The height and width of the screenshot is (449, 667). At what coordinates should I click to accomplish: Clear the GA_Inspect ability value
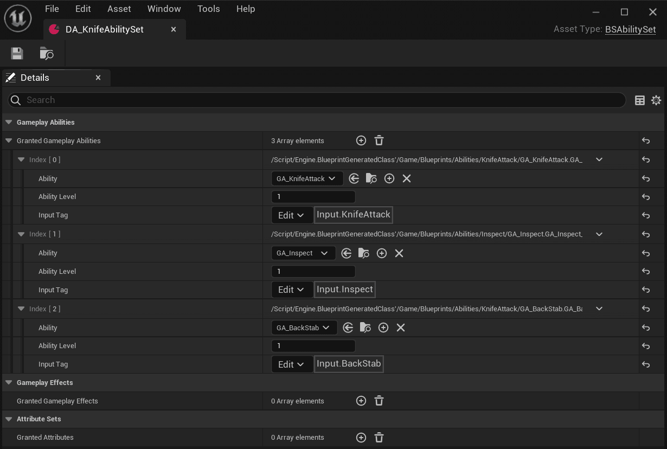coord(399,253)
